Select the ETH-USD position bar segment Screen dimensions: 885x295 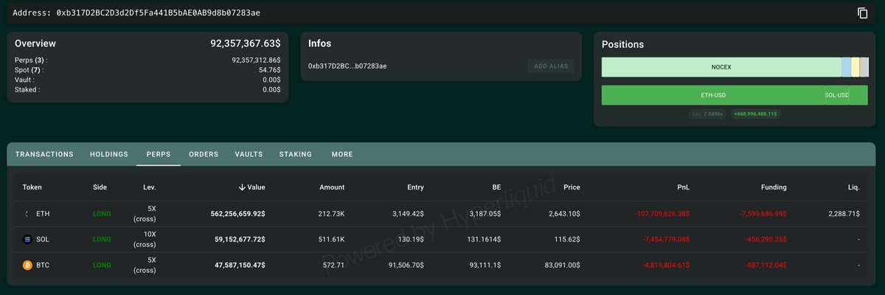712,96
